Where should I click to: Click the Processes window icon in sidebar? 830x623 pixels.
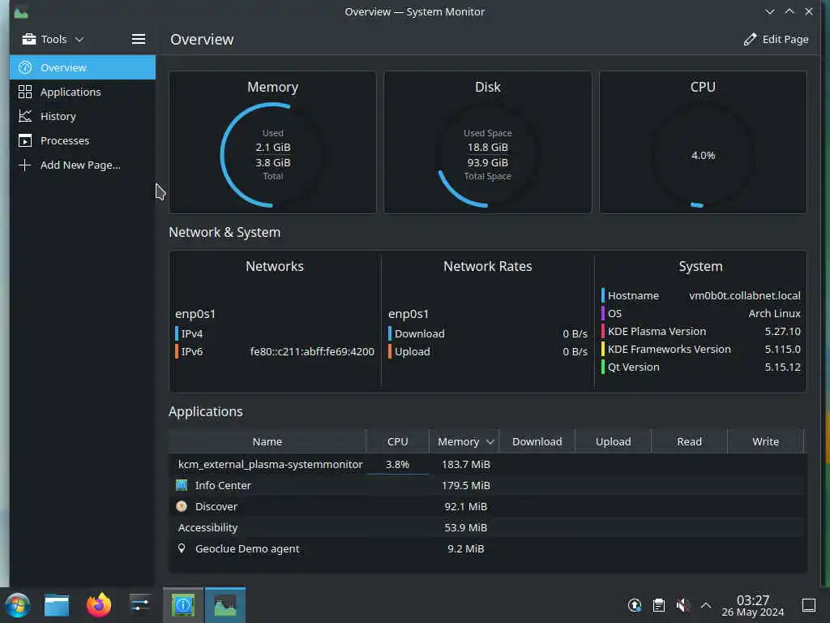click(25, 140)
